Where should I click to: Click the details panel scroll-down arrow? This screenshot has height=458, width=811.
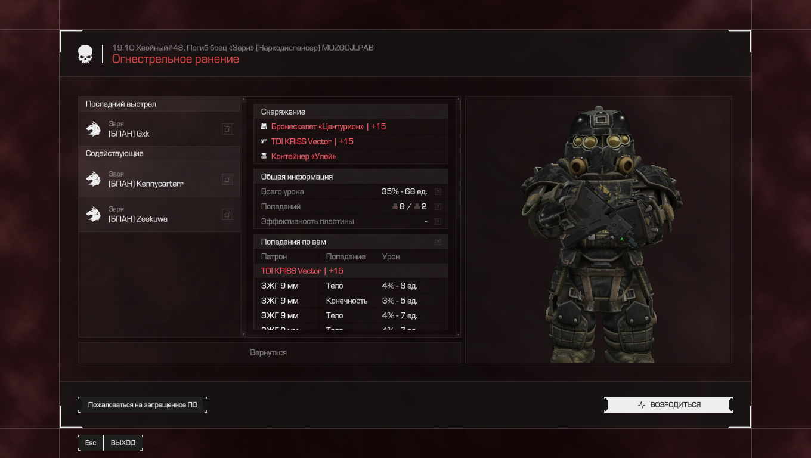(x=458, y=335)
